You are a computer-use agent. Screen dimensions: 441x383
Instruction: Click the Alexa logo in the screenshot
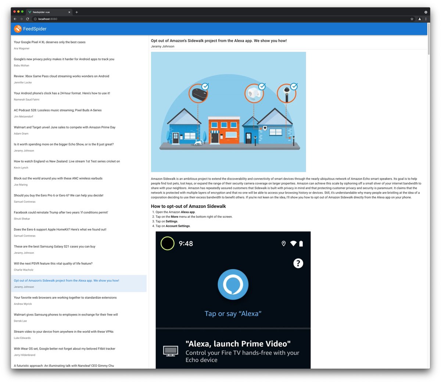[233, 285]
